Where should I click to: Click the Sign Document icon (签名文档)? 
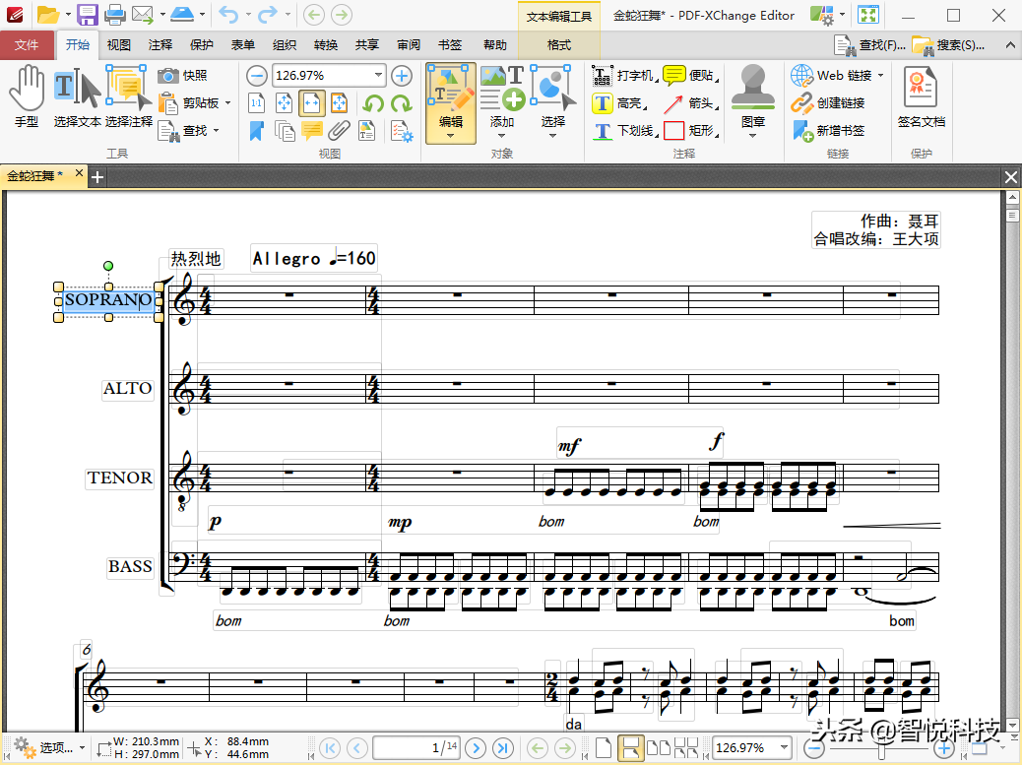(x=921, y=96)
